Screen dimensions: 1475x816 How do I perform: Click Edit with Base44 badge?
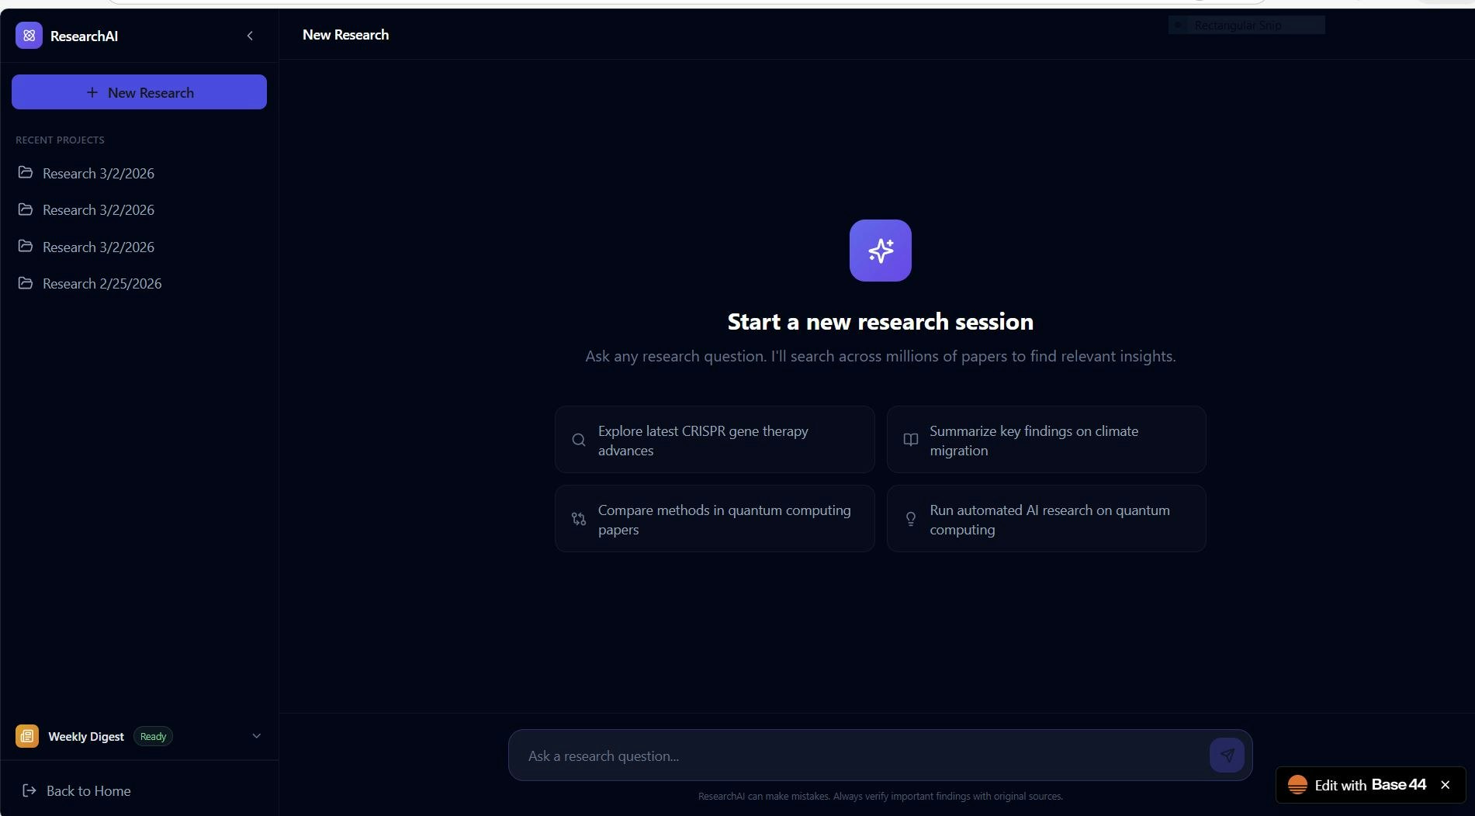pyautogui.click(x=1370, y=785)
